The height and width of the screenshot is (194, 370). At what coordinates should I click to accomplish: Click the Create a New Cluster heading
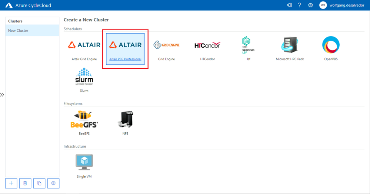point(86,20)
